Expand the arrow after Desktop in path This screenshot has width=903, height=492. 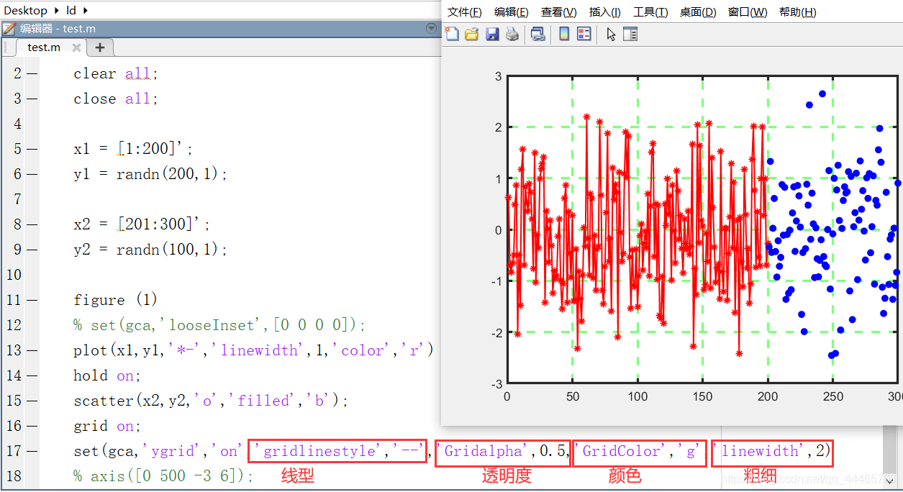pos(56,10)
